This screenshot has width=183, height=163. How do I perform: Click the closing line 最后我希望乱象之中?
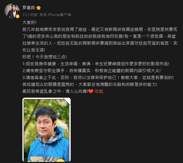coord(55,91)
